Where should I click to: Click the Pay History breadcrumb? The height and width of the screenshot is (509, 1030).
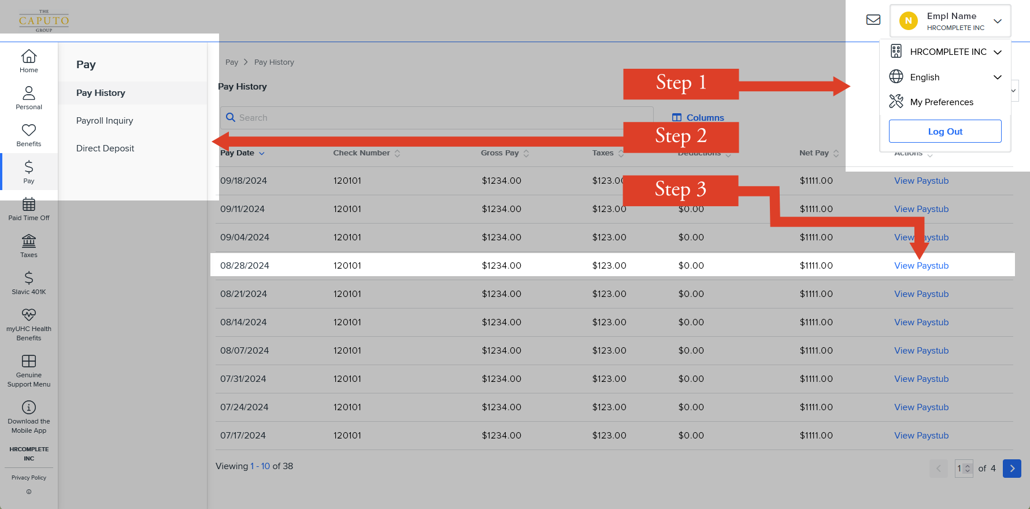(274, 62)
